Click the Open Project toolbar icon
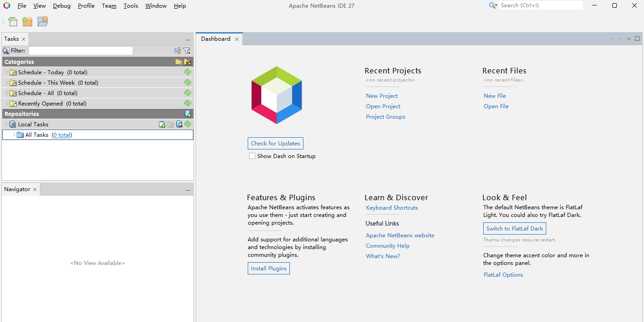This screenshot has height=322, width=644. coord(43,21)
